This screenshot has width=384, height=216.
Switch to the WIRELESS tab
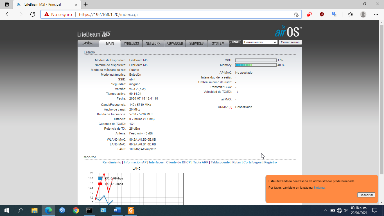(132, 43)
